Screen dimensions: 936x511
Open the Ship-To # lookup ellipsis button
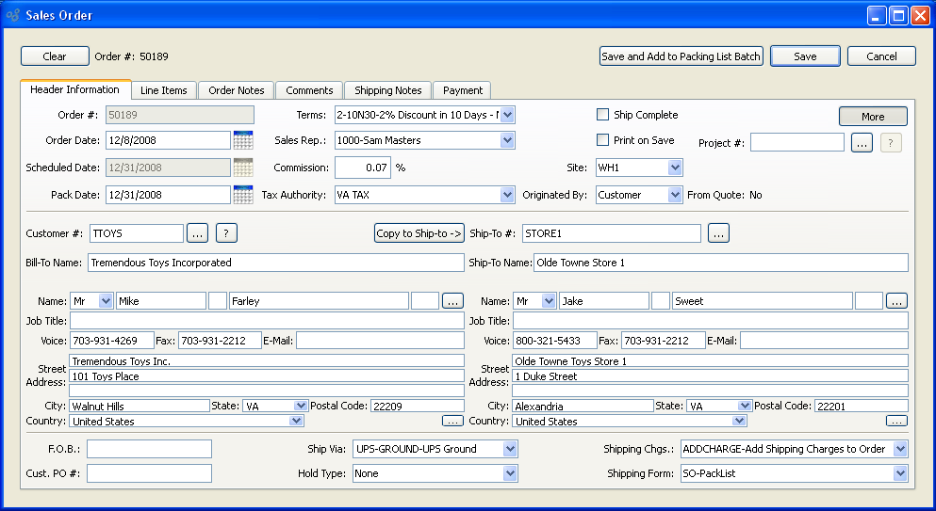718,233
